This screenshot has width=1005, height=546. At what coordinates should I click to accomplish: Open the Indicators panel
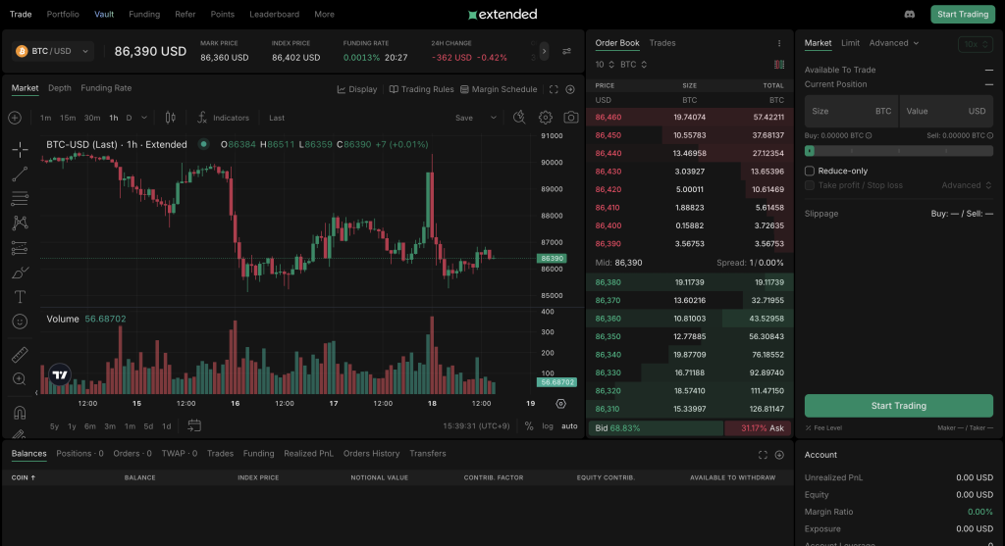point(223,118)
